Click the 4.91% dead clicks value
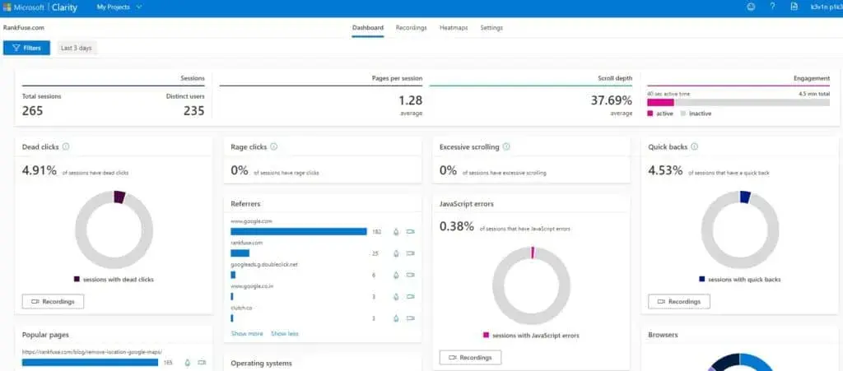The image size is (843, 371). pos(40,171)
